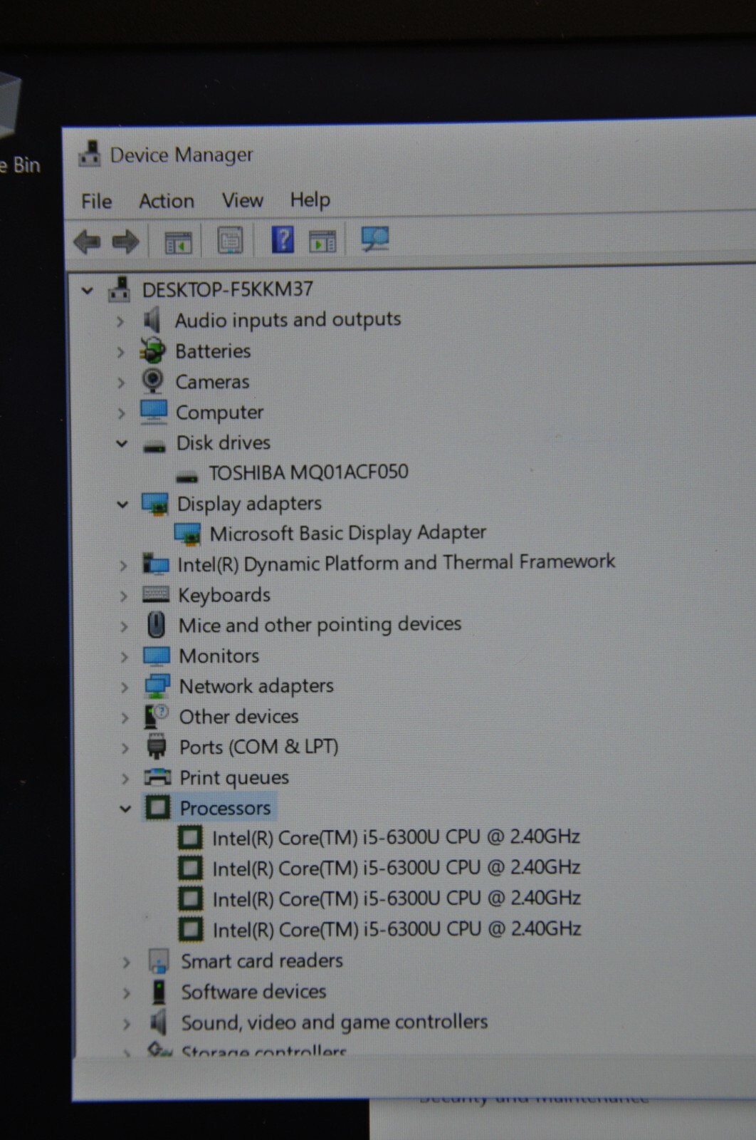Click the Monitors category icon
756x1140 pixels.
tap(157, 655)
